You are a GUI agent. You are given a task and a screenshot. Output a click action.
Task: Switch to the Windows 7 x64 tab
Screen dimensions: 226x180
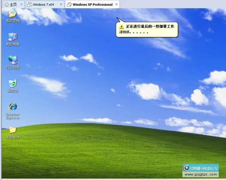tap(43, 4)
